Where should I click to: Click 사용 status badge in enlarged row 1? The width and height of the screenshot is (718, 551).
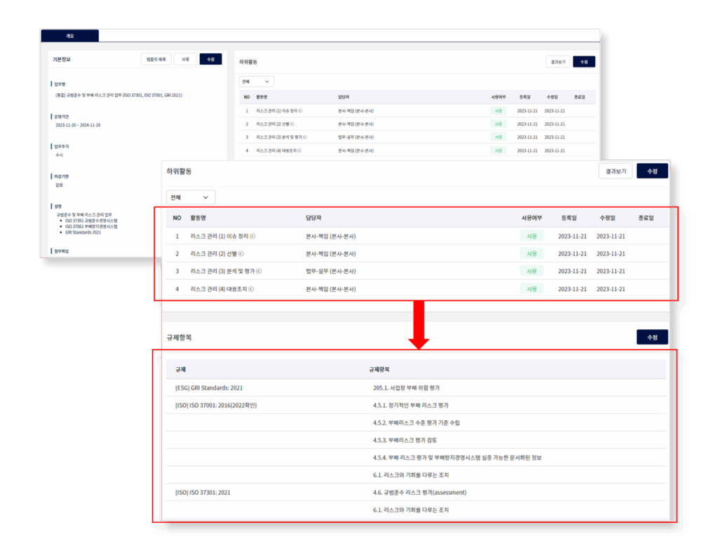coord(531,236)
